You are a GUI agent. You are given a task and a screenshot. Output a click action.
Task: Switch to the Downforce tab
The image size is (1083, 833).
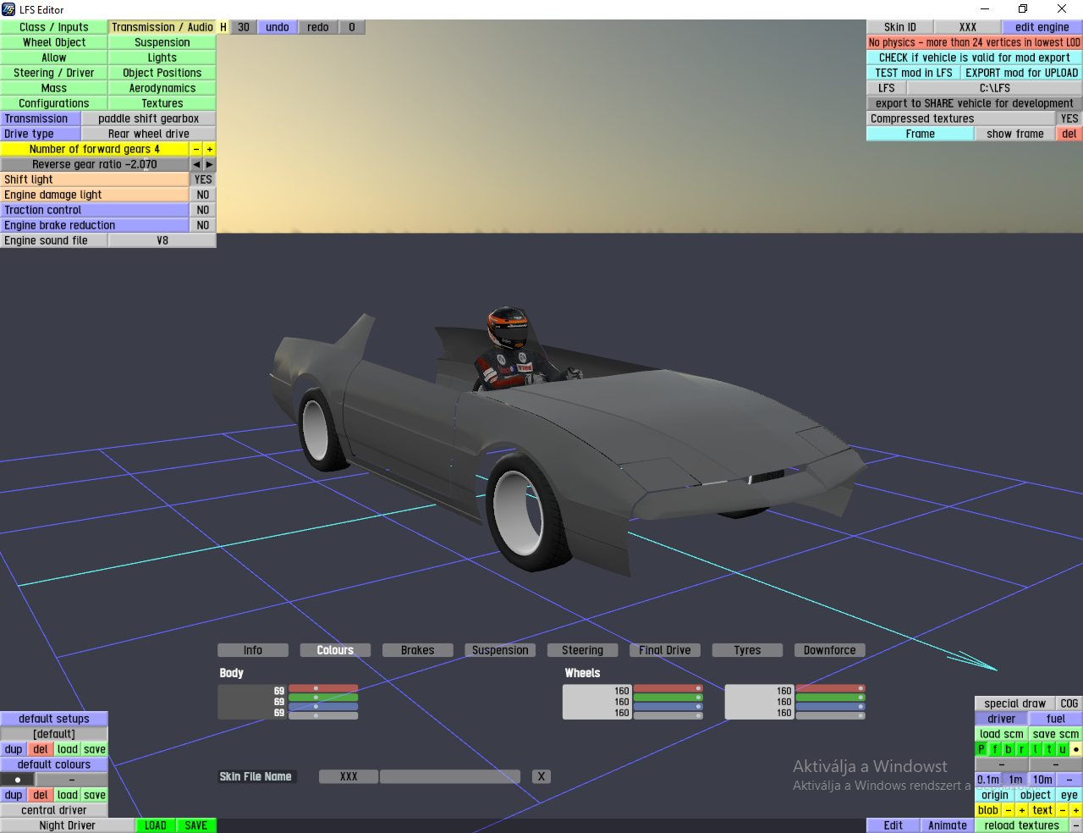(x=830, y=650)
